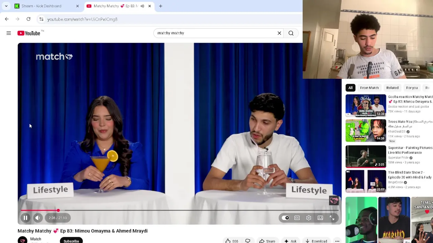Turn on closed captions
This screenshot has width=433, height=243.
[297, 218]
